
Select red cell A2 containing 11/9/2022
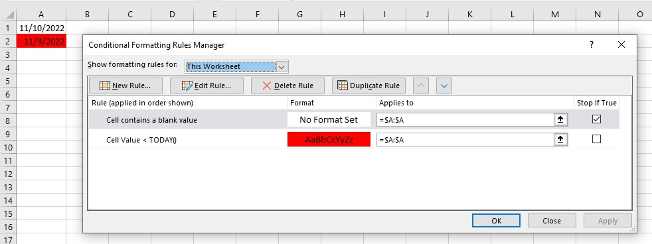coord(41,41)
